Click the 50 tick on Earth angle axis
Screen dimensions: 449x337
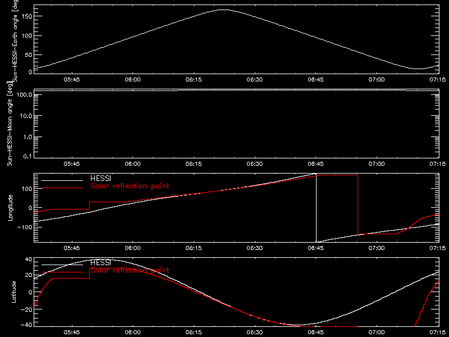29,54
